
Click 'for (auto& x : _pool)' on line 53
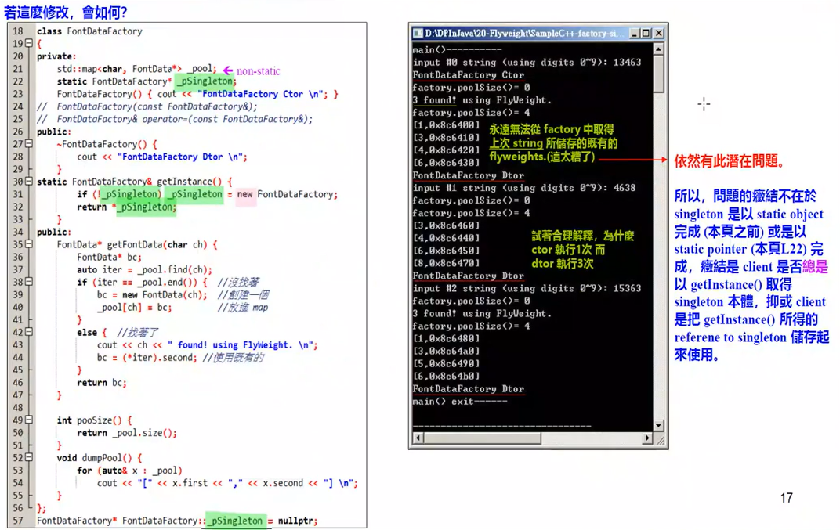point(129,470)
